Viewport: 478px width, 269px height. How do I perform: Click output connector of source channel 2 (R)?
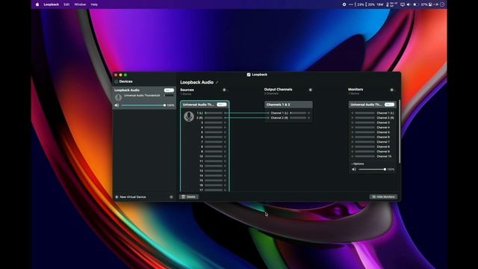click(x=226, y=118)
